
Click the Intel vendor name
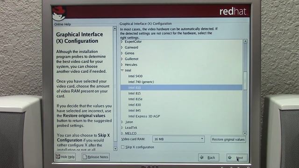pyautogui.click(x=128, y=70)
